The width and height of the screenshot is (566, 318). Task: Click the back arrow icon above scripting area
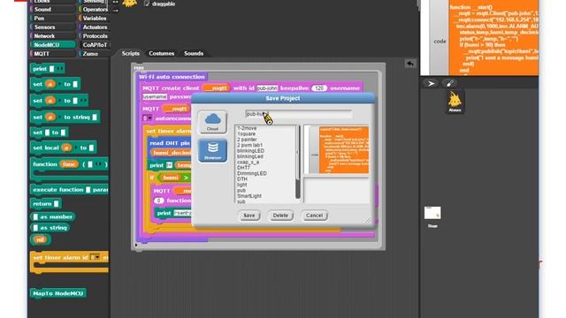[410, 64]
